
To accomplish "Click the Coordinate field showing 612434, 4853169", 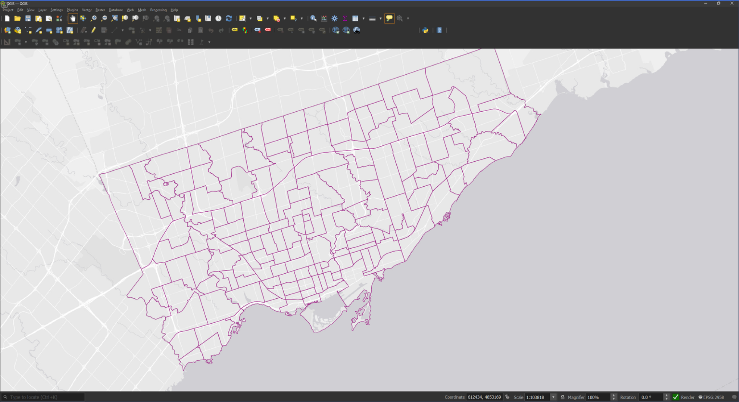I will 484,397.
